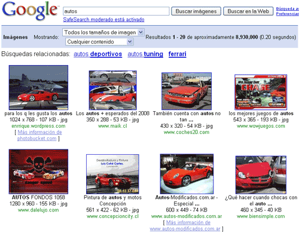Open 'Los autos + esperados del 2008' thumbnail
Image resolution: width=299 pixels, height=233 pixels.
[x=113, y=90]
